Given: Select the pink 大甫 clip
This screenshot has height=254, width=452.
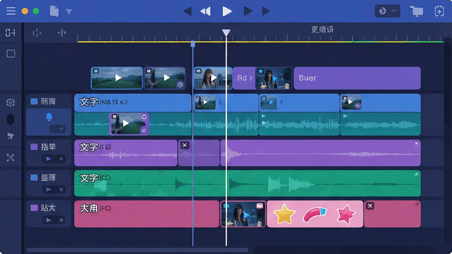Looking at the screenshot, I should point(147,214).
